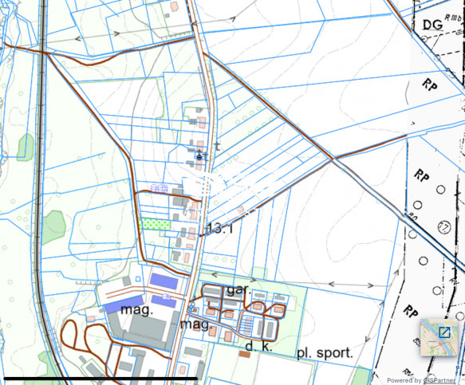Image resolution: width=465 pixels, height=385 pixels.
Task: Open the full map via expand icon
Action: point(444,332)
